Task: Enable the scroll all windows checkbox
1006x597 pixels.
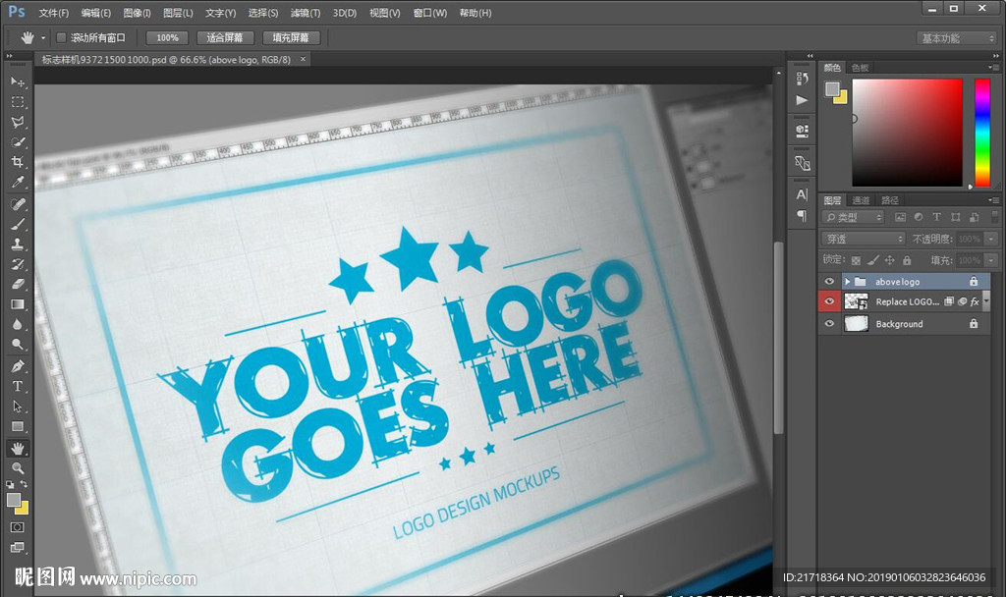Action: pos(61,37)
